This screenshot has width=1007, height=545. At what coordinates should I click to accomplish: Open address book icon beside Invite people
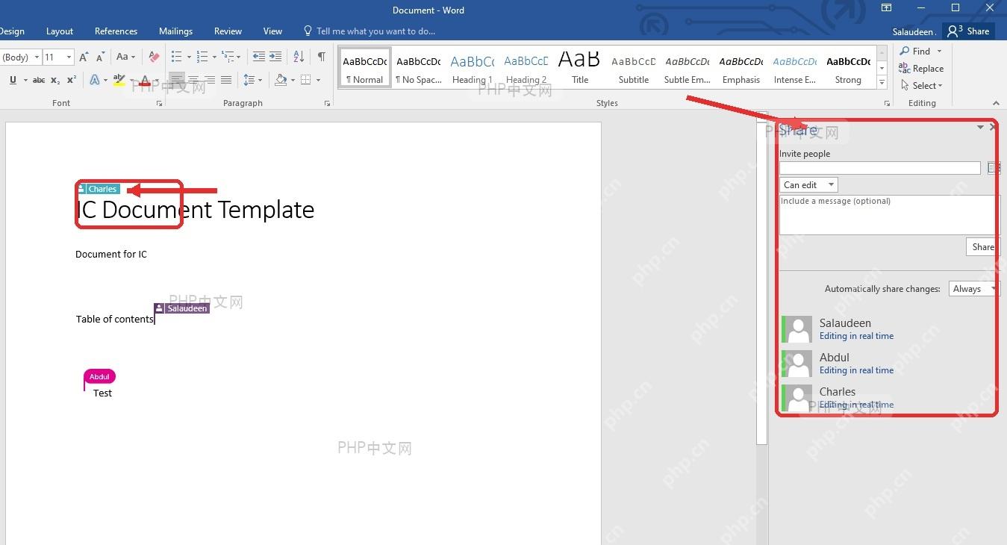click(x=994, y=168)
